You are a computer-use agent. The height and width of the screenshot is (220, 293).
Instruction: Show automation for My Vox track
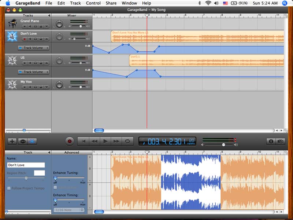coord(47,87)
